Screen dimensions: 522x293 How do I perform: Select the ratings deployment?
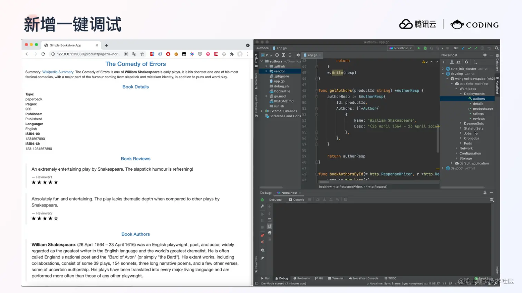[478, 113]
